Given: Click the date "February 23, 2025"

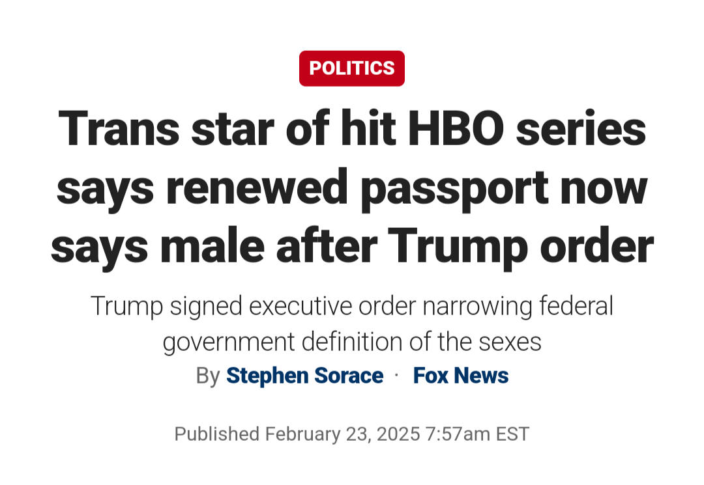Looking at the screenshot, I should tap(343, 434).
